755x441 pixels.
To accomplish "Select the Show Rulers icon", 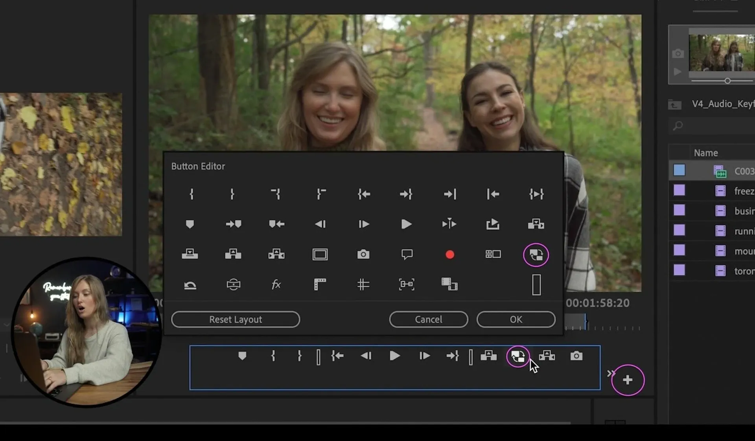I will pos(320,284).
